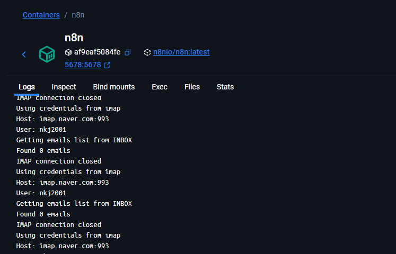Click the back chevron arrow

pos(24,55)
